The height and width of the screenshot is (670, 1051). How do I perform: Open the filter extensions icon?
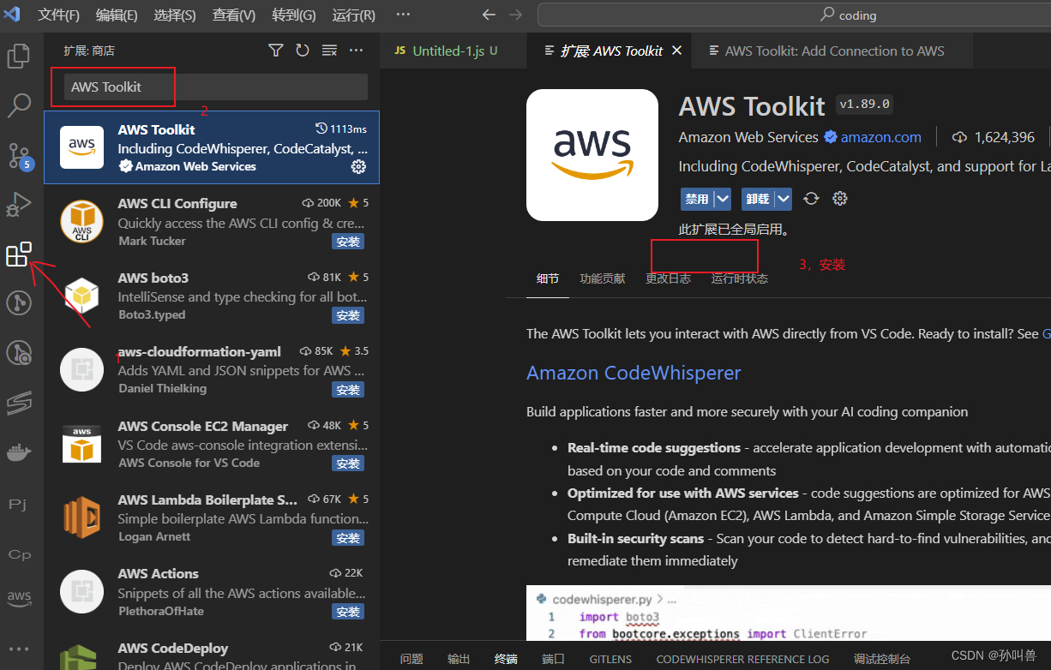click(x=275, y=51)
